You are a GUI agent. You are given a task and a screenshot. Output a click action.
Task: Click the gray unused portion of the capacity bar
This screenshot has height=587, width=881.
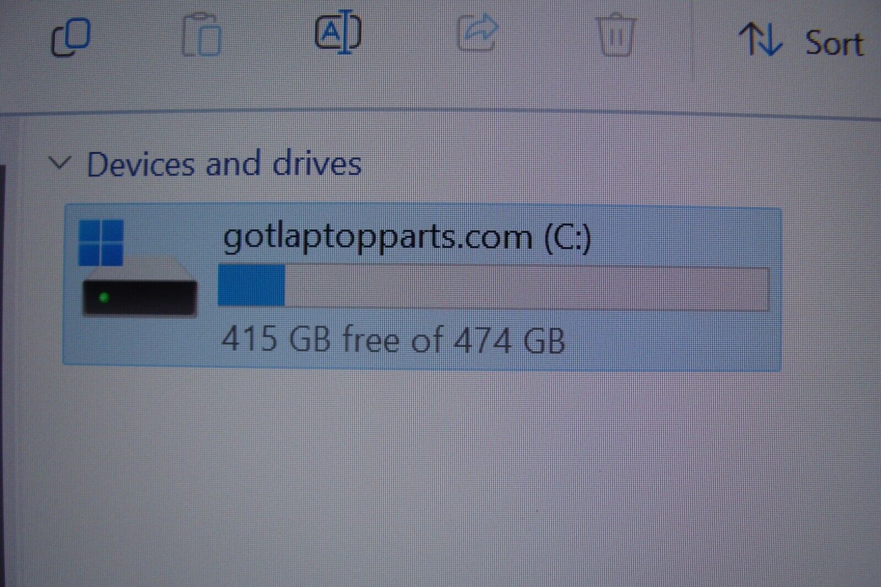point(527,289)
